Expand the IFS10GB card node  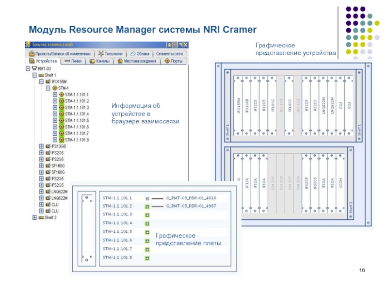(x=41, y=146)
